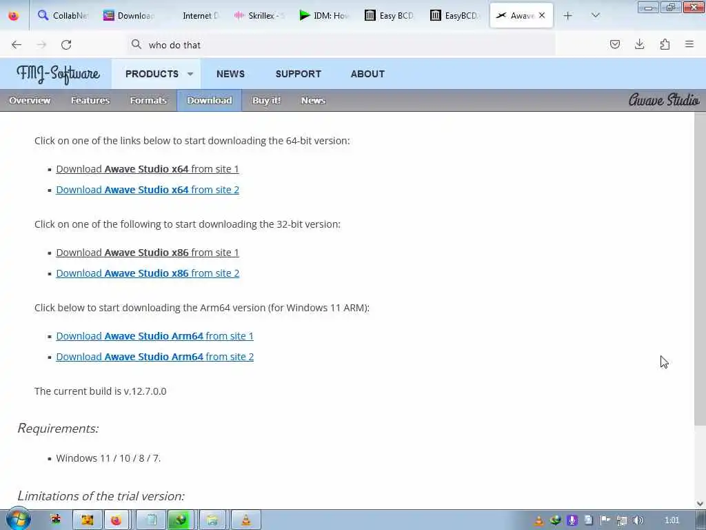
Task: Click the 'The current build is v.12.7.0.0' text
Action: pyautogui.click(x=101, y=391)
